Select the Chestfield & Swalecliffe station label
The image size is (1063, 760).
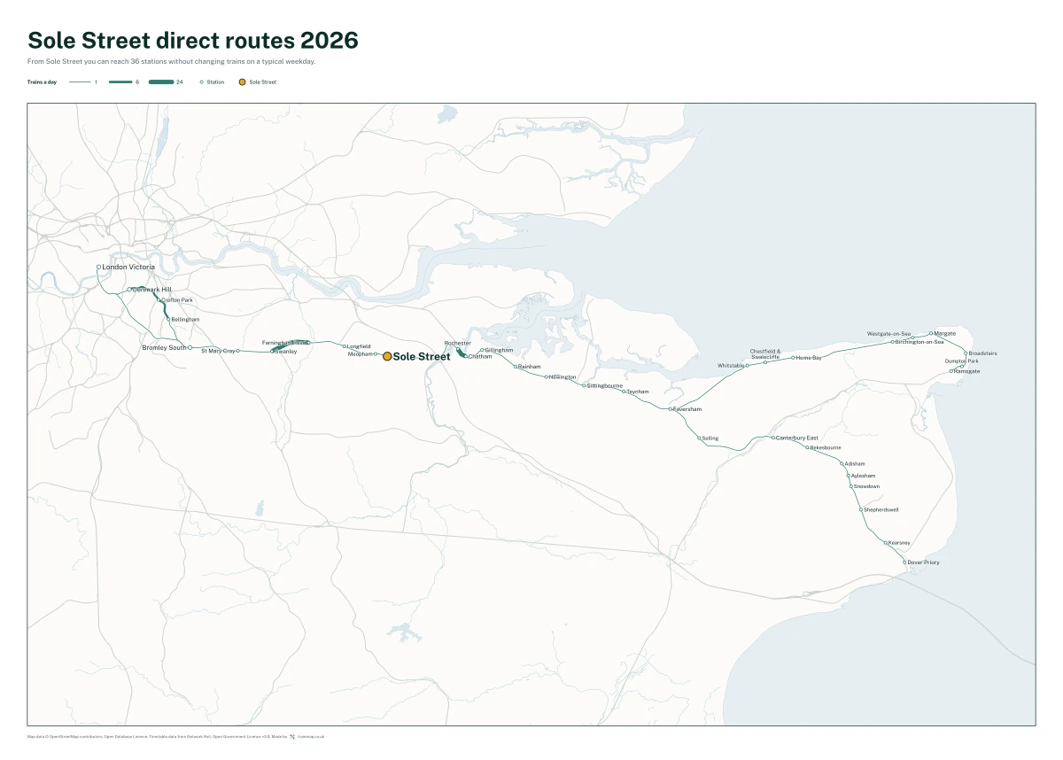(765, 354)
